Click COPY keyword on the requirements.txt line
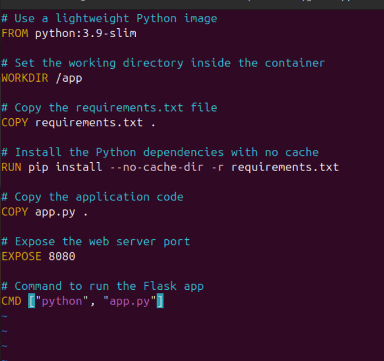The image size is (384, 361). click(x=15, y=123)
